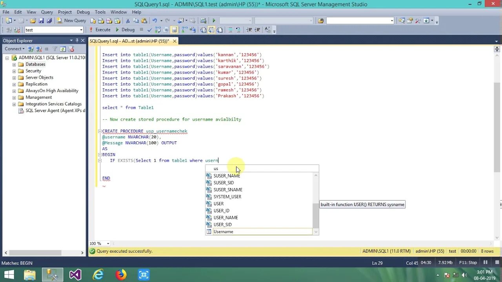Screen dimensions: 502x282
Task: Click the Specify Values for Template Parameters icon
Action: [x=267, y=30]
